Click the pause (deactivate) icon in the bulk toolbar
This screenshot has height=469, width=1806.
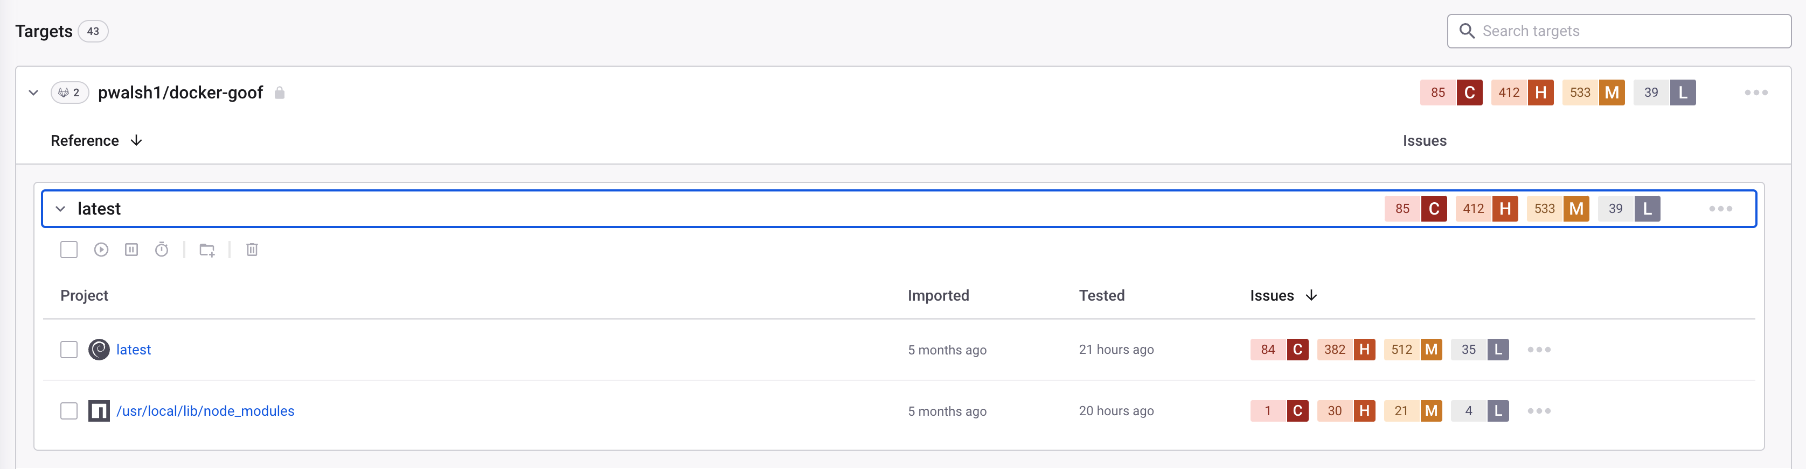131,250
